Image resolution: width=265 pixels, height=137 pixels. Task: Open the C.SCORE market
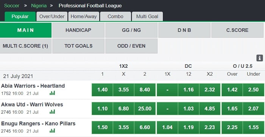(237, 30)
